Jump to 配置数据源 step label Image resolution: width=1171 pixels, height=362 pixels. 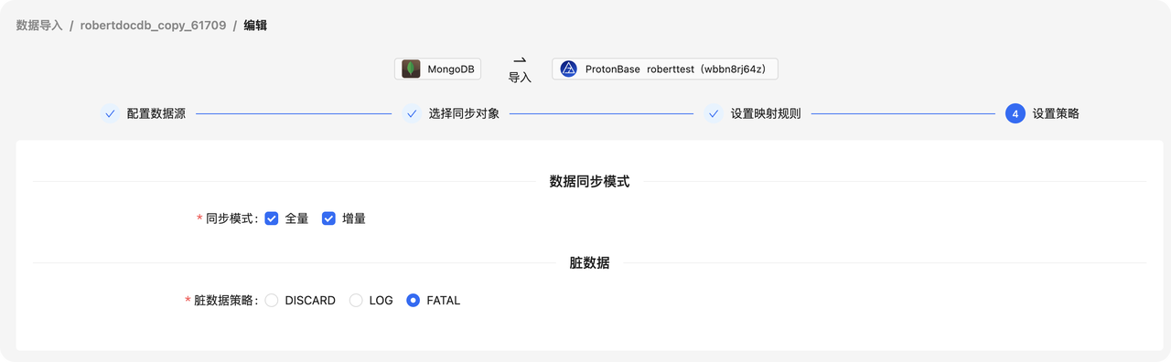pyautogui.click(x=156, y=114)
